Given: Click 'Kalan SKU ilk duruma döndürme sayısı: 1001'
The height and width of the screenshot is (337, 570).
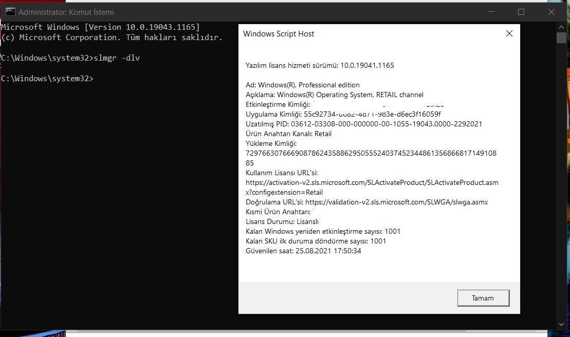Looking at the screenshot, I should point(316,241).
